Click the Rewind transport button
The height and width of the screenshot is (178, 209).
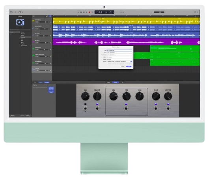coord(78,12)
